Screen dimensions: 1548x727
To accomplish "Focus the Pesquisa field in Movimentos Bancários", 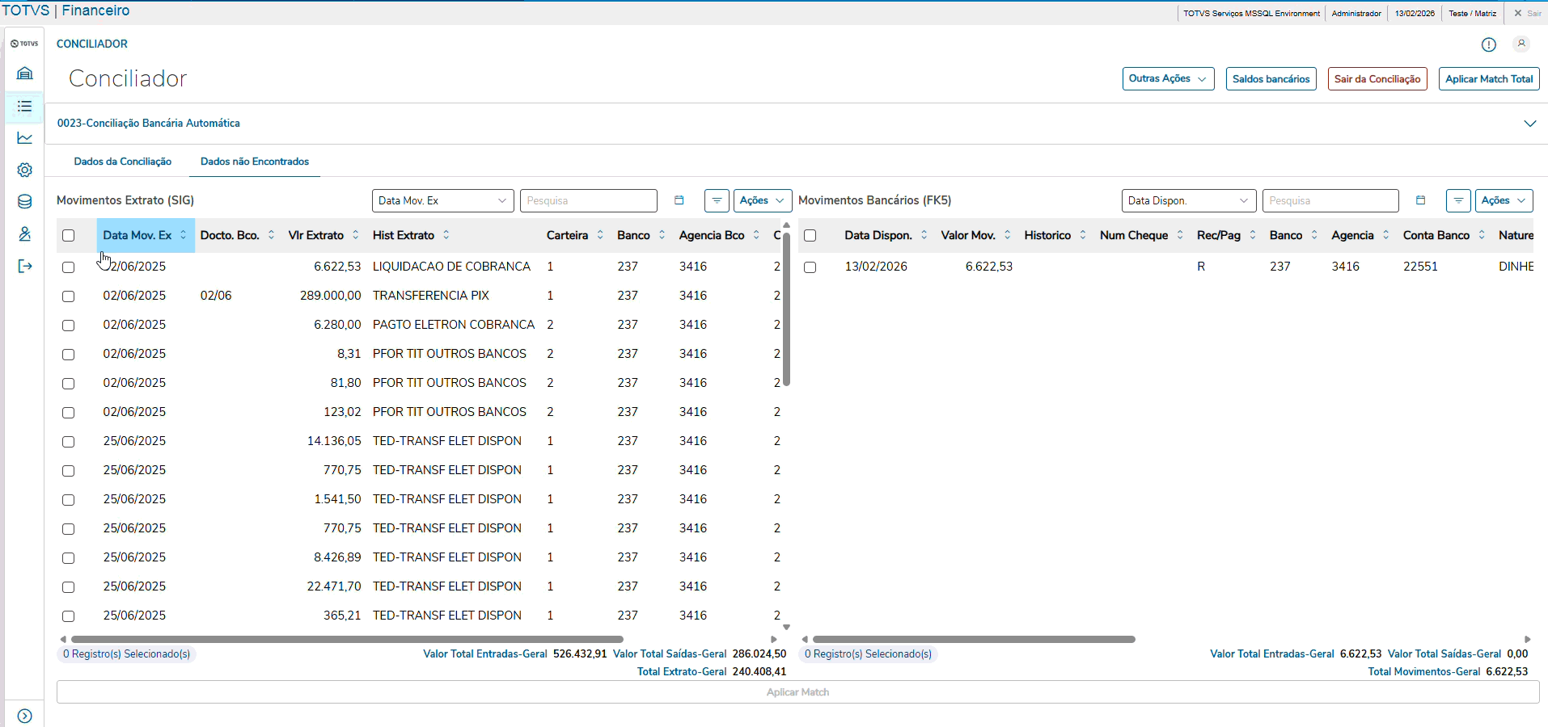I will pyautogui.click(x=1330, y=200).
